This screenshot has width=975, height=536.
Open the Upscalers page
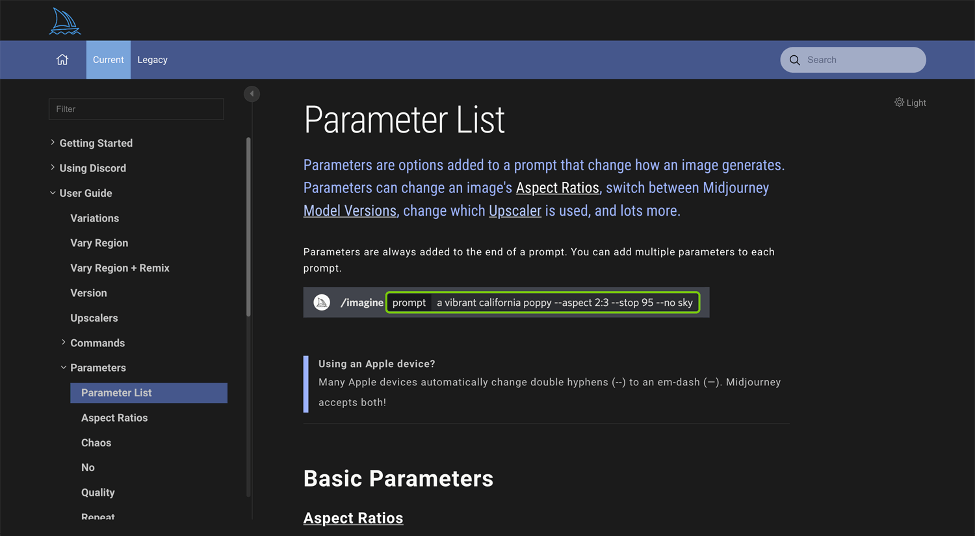coord(94,318)
